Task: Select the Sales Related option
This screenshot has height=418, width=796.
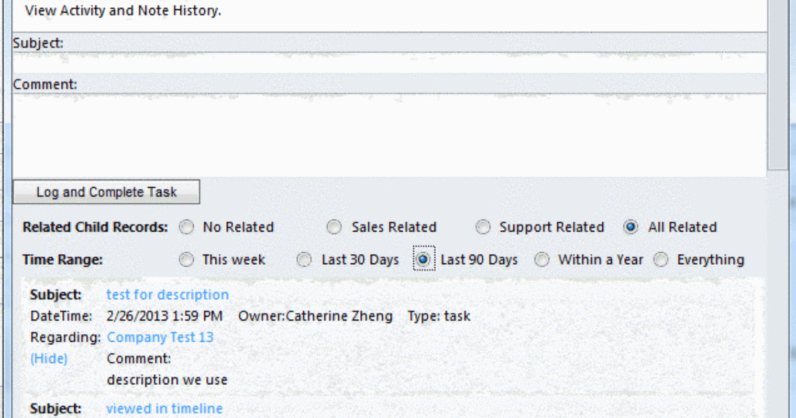Action: pyautogui.click(x=334, y=227)
